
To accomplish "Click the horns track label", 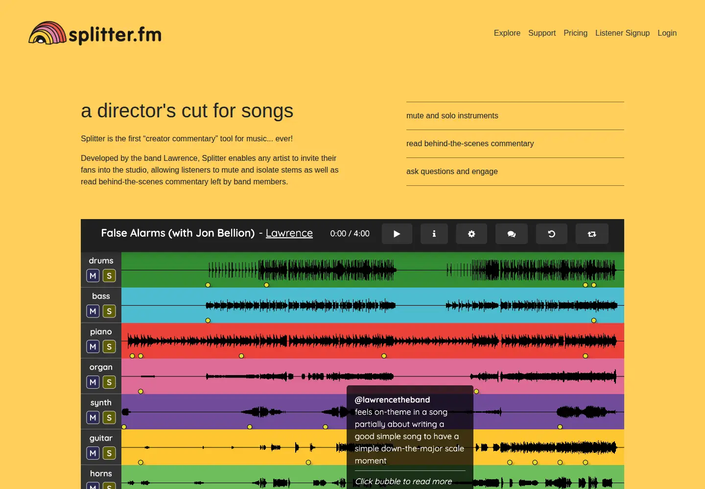I will (101, 473).
